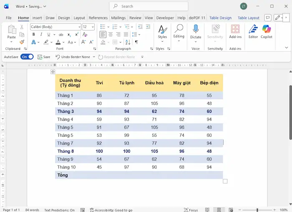Click in the Search box
Image resolution: width=292 pixels, height=212 pixels.
point(149,6)
